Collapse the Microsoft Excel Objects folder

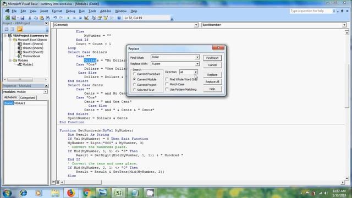[x=10, y=40]
